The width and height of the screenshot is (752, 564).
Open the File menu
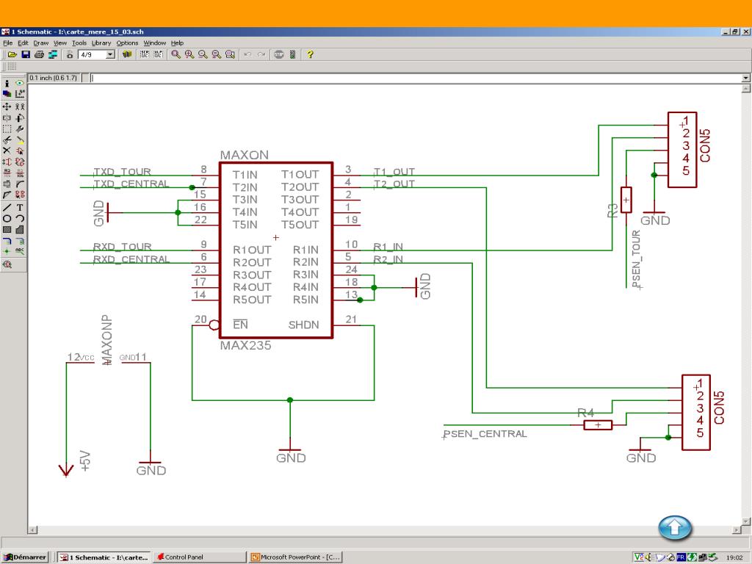point(7,43)
